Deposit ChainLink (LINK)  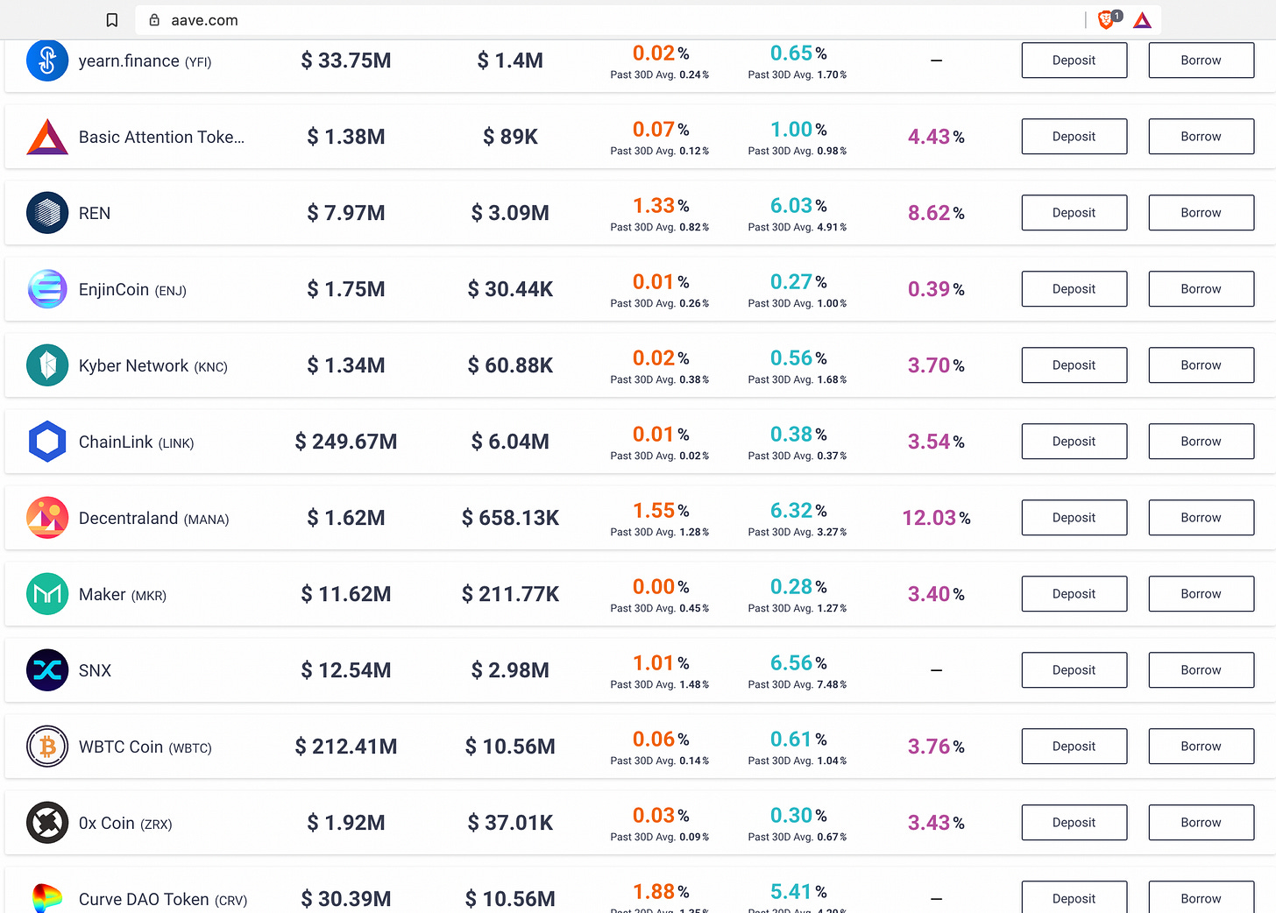(1074, 442)
